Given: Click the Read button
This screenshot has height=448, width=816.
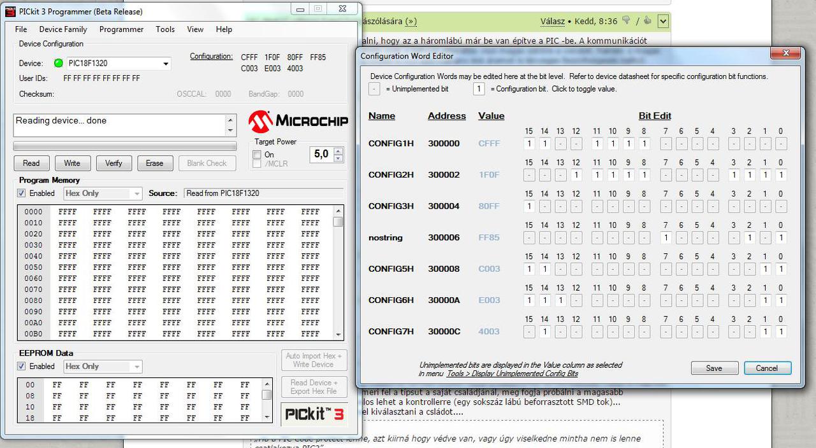Looking at the screenshot, I should tap(31, 163).
